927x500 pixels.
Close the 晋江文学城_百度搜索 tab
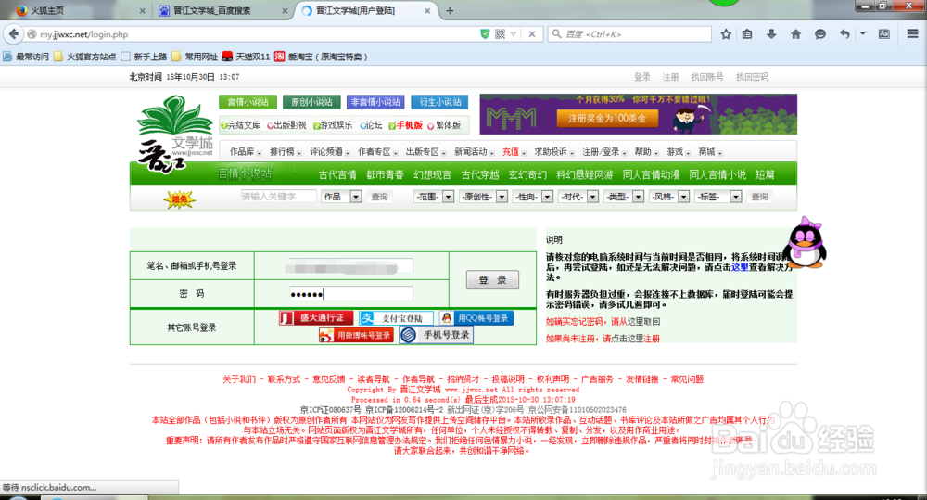point(285,10)
